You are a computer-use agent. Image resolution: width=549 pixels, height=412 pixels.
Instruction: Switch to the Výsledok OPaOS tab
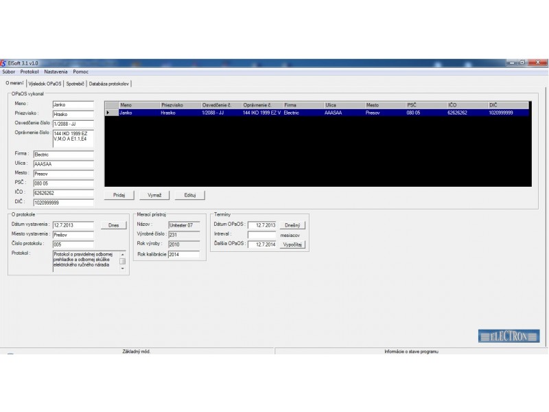tap(45, 84)
